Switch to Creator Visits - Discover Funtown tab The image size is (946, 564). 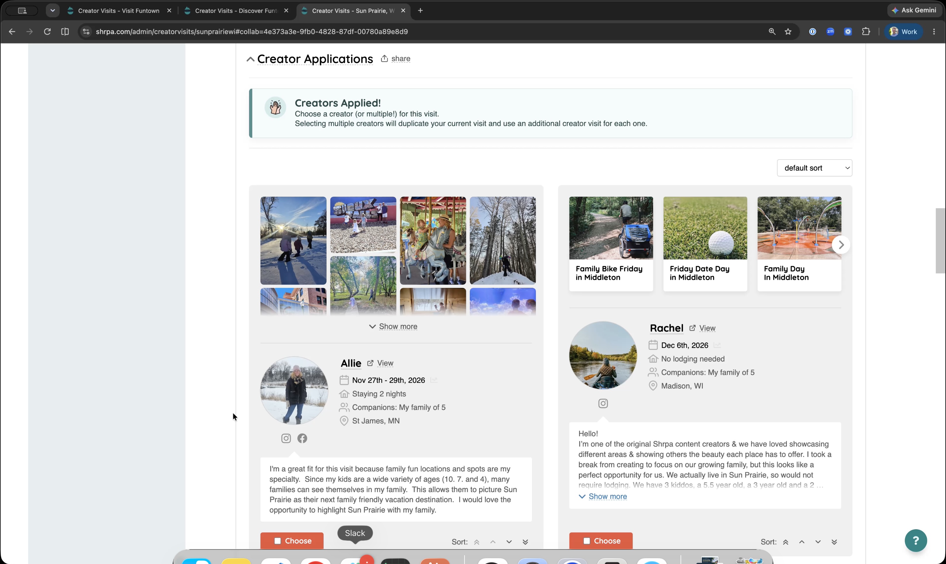coord(236,11)
